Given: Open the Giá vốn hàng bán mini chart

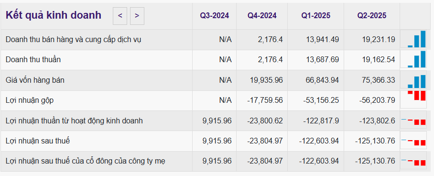Looking at the screenshot, I should point(413,80).
